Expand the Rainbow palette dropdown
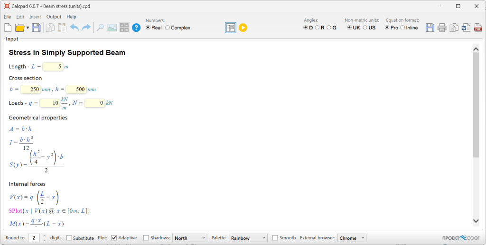 [x=248, y=238]
